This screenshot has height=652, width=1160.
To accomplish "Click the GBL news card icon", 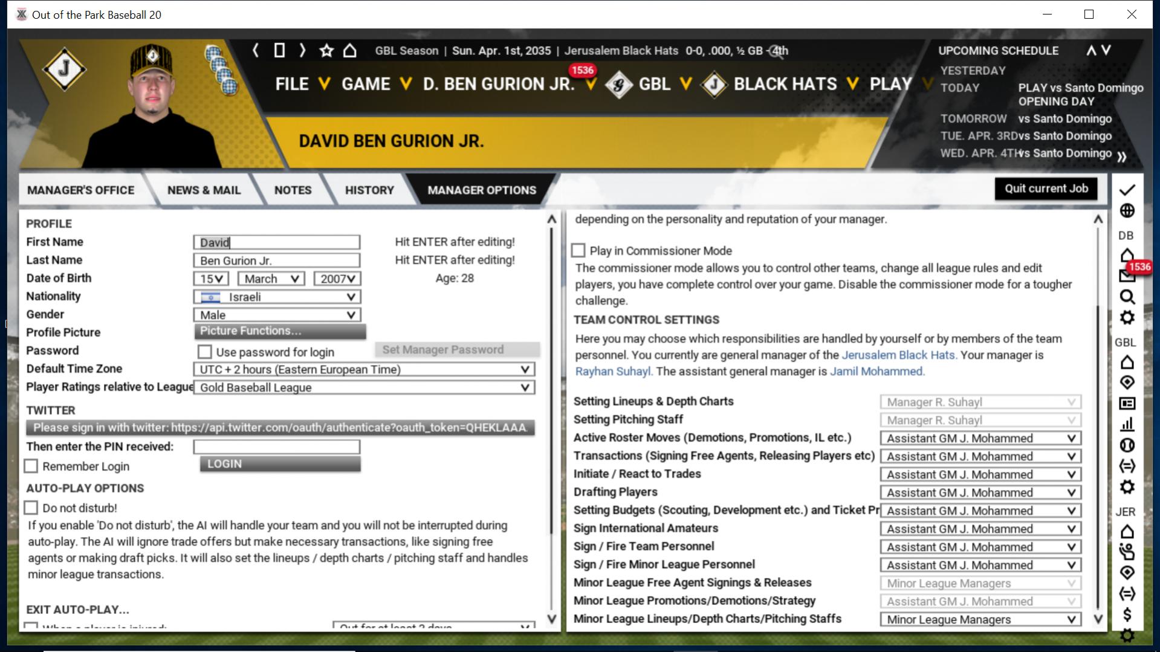I will click(1127, 403).
